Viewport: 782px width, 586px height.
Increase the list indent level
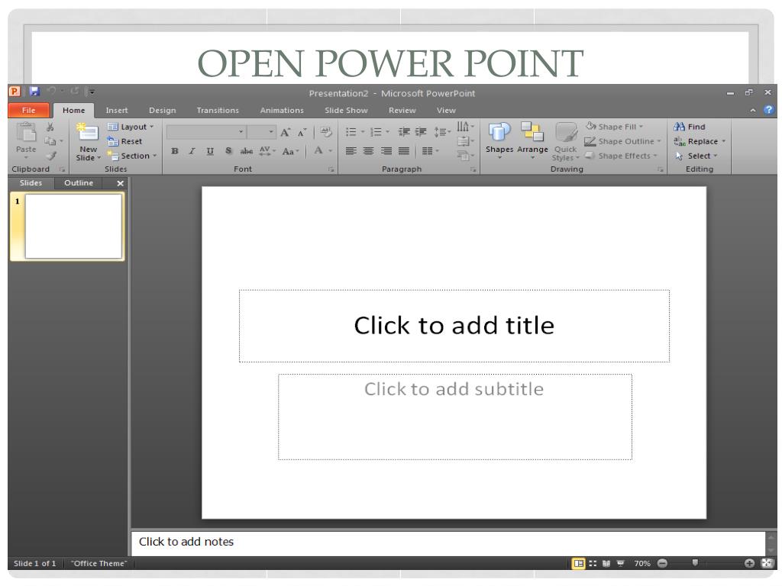pyautogui.click(x=421, y=132)
